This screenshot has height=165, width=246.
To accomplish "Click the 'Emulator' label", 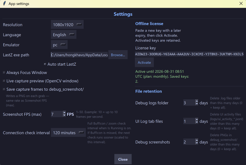I will coord(11,45).
